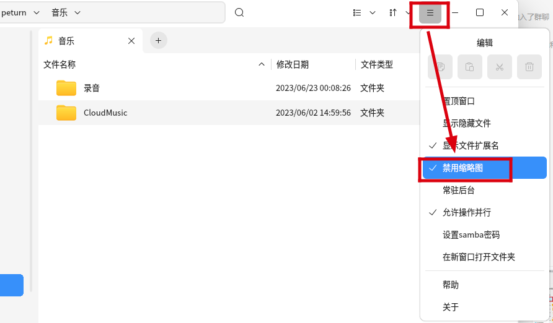Click the search magnifier icon
553x323 pixels.
[x=239, y=12]
